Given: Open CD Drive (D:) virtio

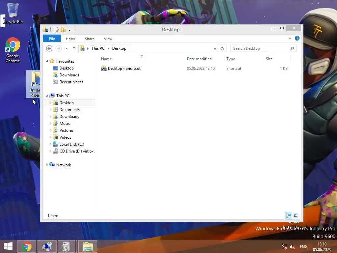Looking at the screenshot, I should (x=77, y=151).
